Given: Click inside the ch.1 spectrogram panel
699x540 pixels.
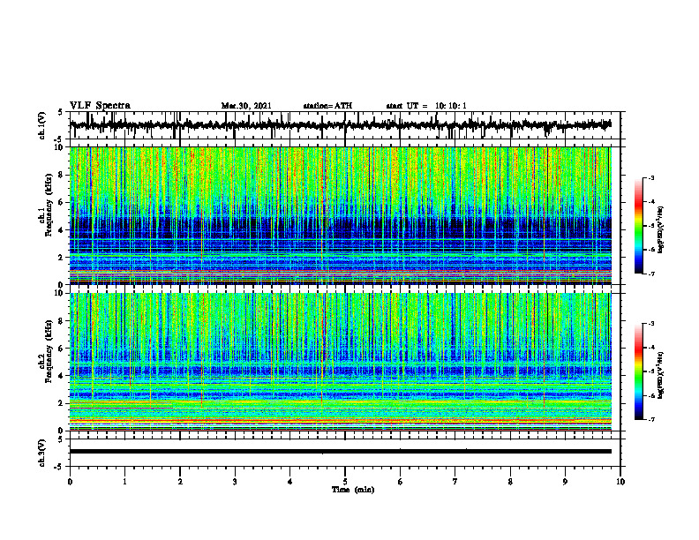Looking at the screenshot, I should coord(340,215).
